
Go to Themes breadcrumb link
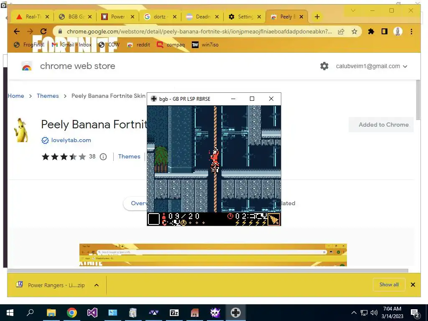click(x=48, y=96)
